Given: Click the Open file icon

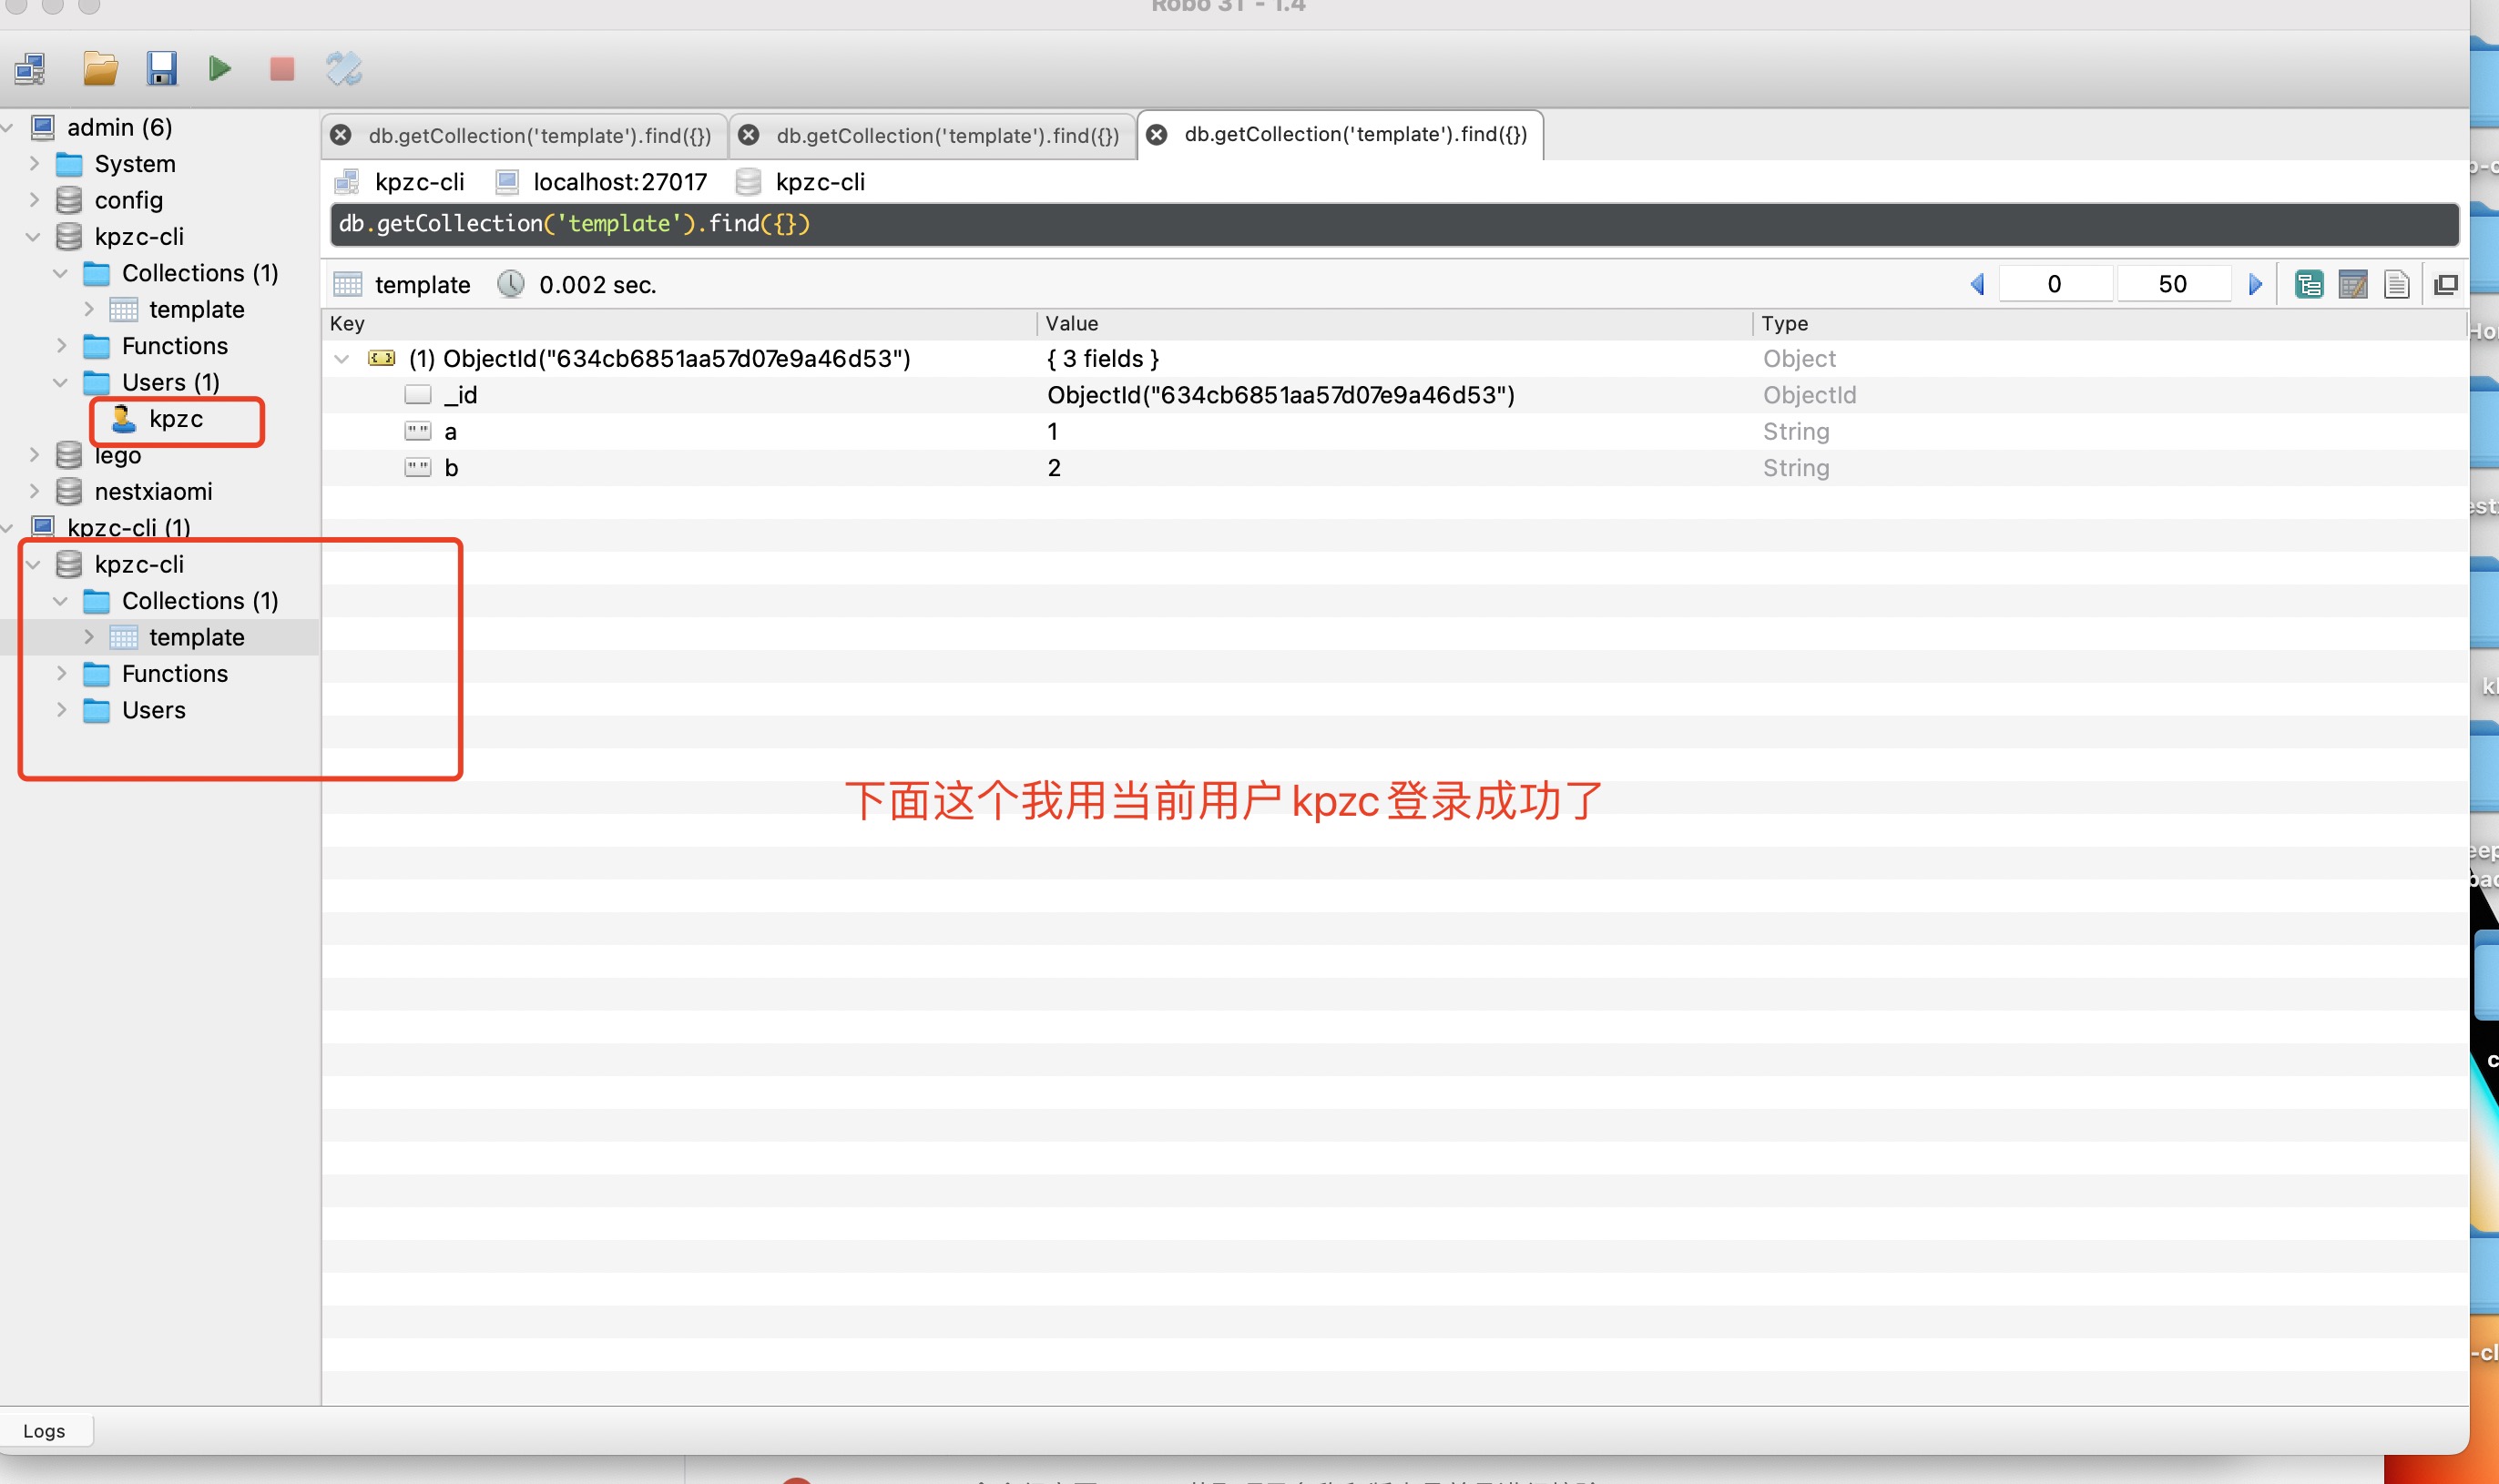Looking at the screenshot, I should tap(97, 69).
